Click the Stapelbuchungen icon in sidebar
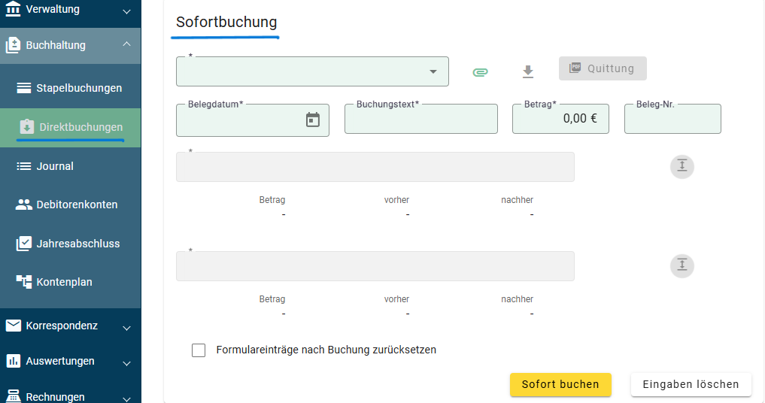765x403 pixels. pyautogui.click(x=23, y=88)
